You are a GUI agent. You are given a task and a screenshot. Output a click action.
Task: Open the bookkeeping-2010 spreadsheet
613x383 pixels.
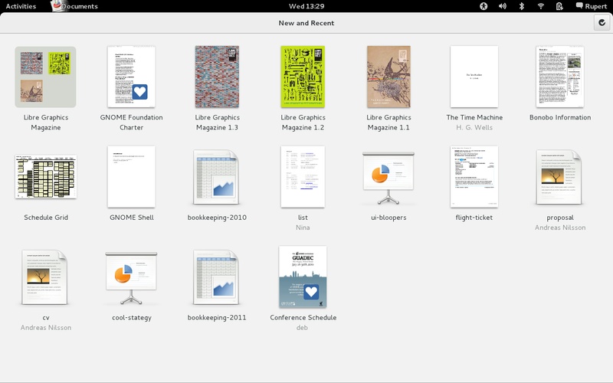(x=217, y=177)
